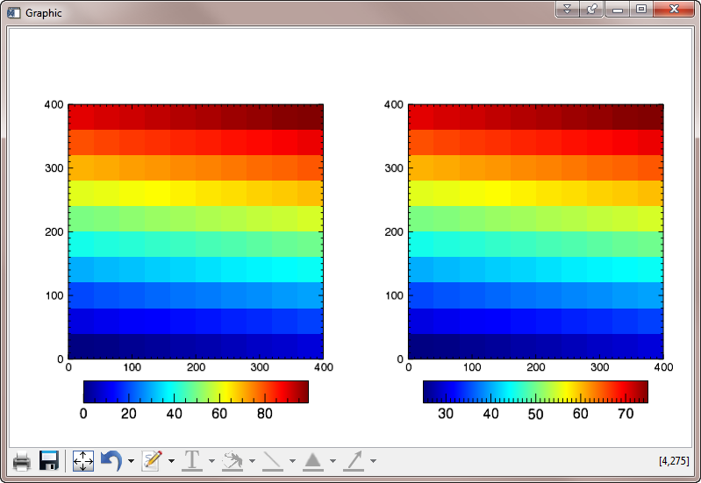Image resolution: width=701 pixels, height=483 pixels.
Task: Toggle the pin button in title bar
Action: 592,9
